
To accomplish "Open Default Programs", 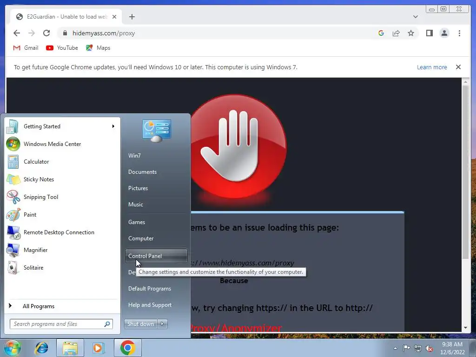I will point(156,289).
